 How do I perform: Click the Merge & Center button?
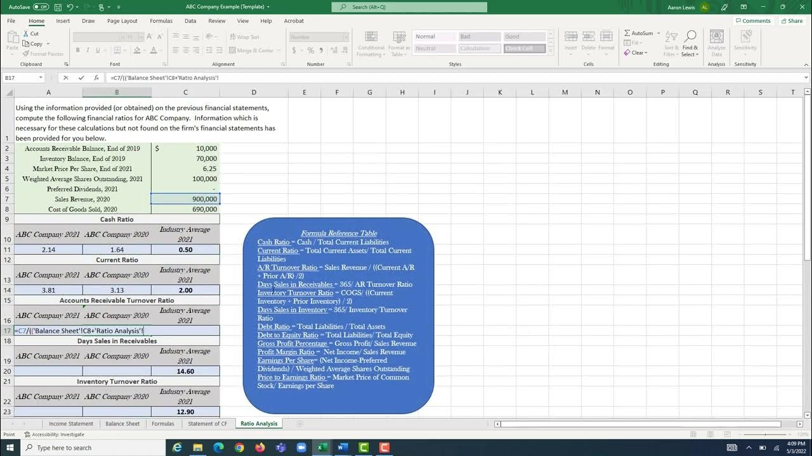click(x=251, y=50)
